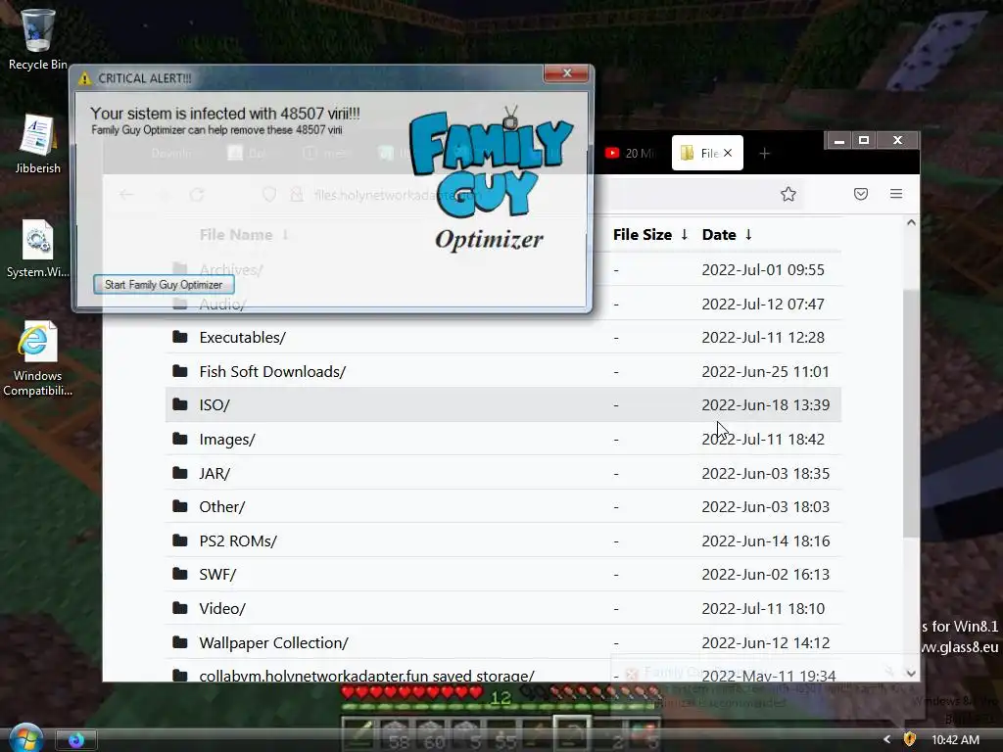
Task: Click the Windows Start orb
Action: pos(25,738)
